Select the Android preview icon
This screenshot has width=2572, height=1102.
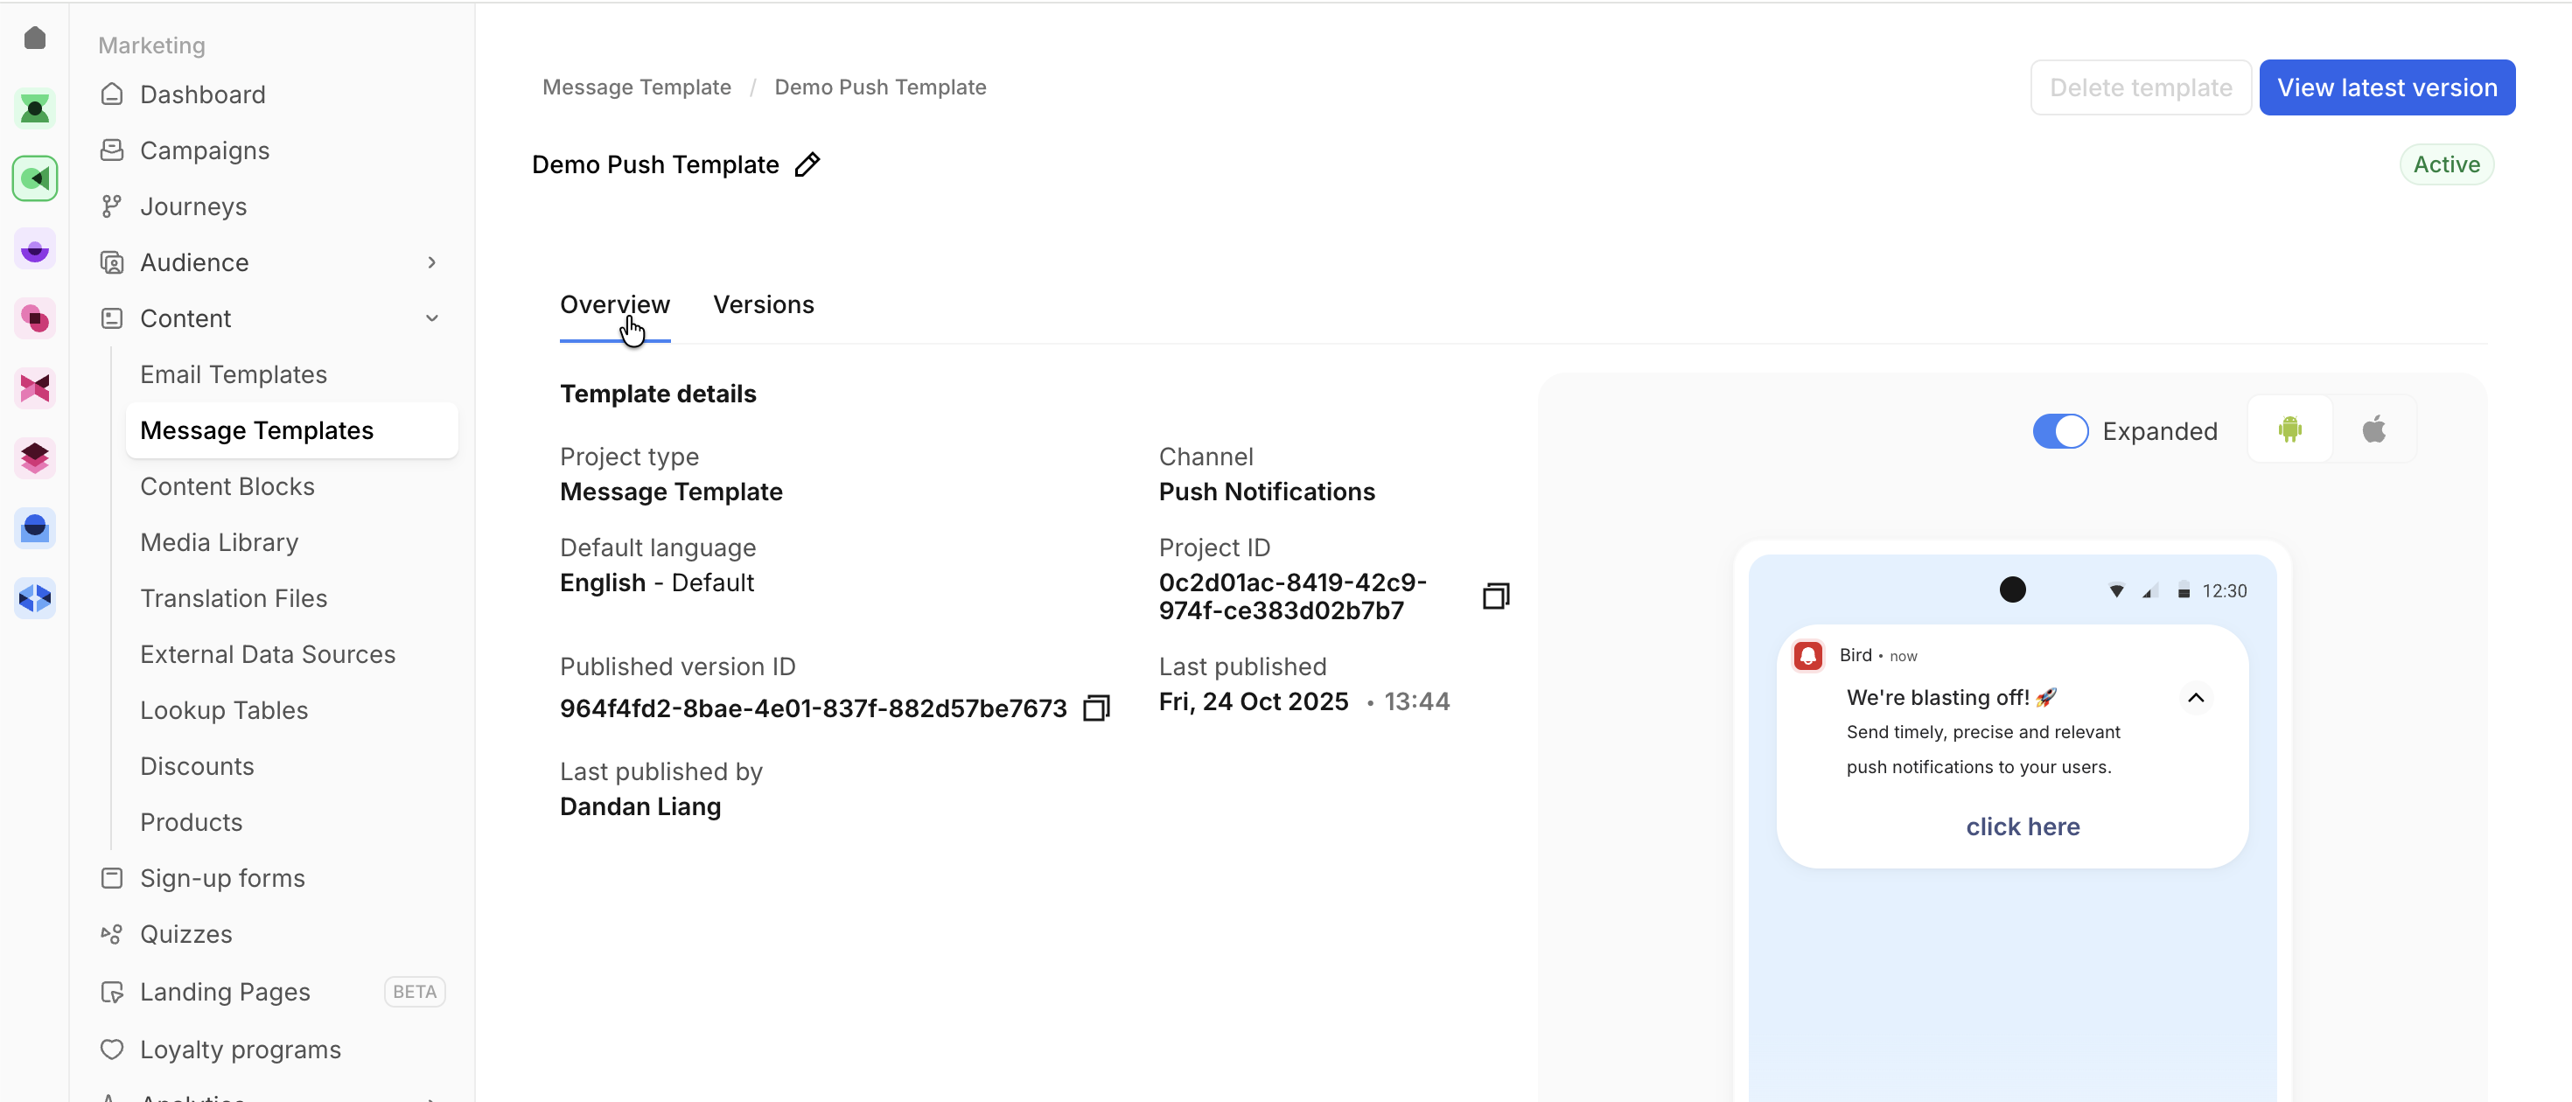[x=2289, y=430]
